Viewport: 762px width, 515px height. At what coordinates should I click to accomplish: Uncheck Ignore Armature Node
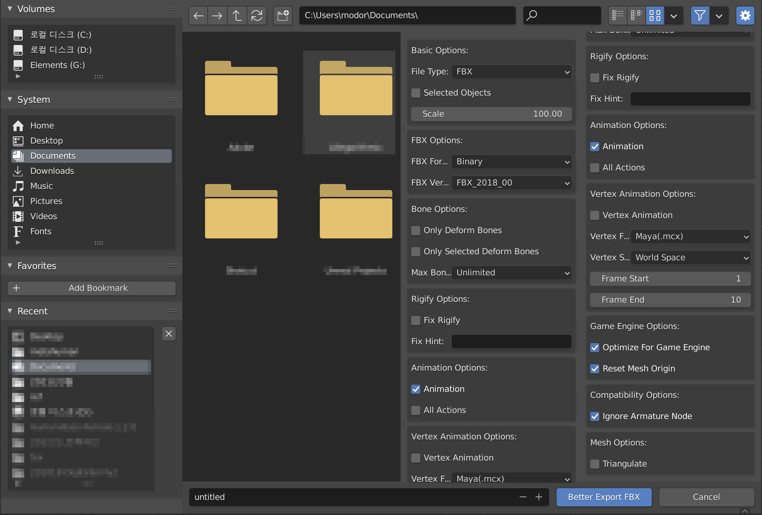click(x=595, y=416)
